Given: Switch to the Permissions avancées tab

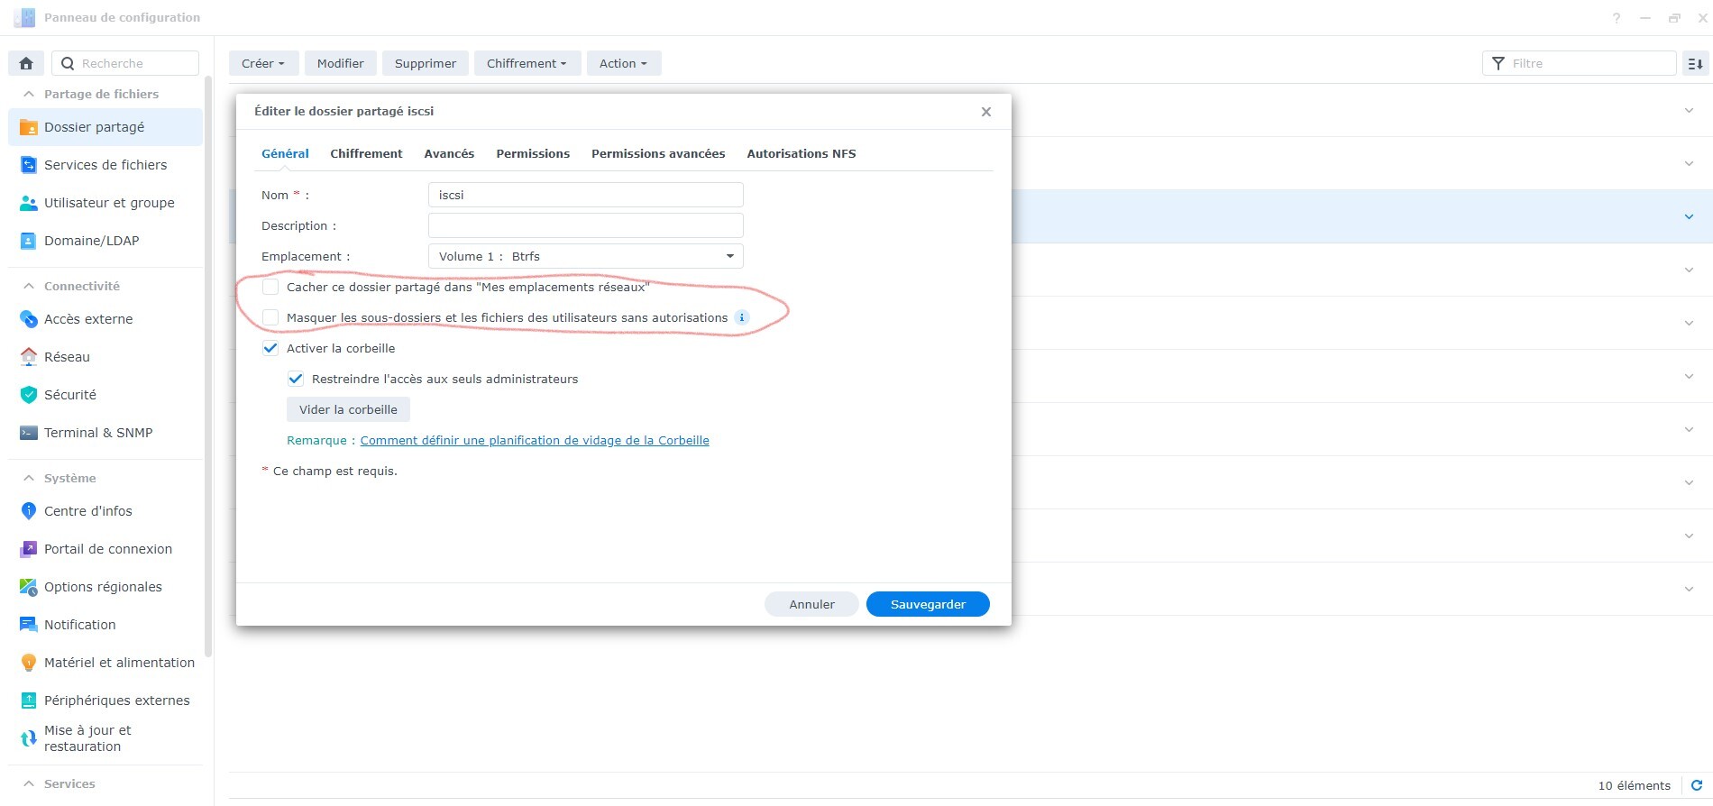Looking at the screenshot, I should pos(658,153).
